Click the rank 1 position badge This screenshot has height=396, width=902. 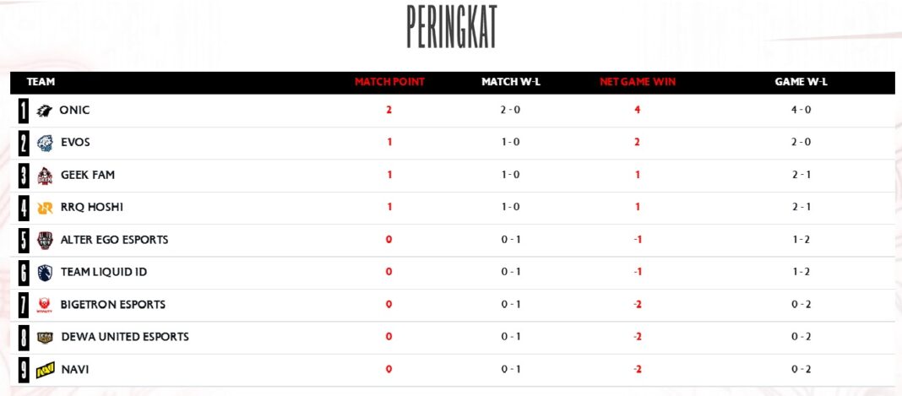coord(23,111)
